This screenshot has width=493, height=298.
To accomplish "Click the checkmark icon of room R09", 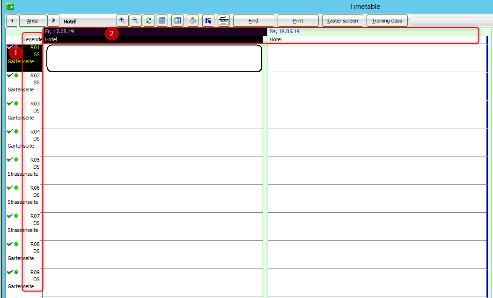I will coord(9,272).
